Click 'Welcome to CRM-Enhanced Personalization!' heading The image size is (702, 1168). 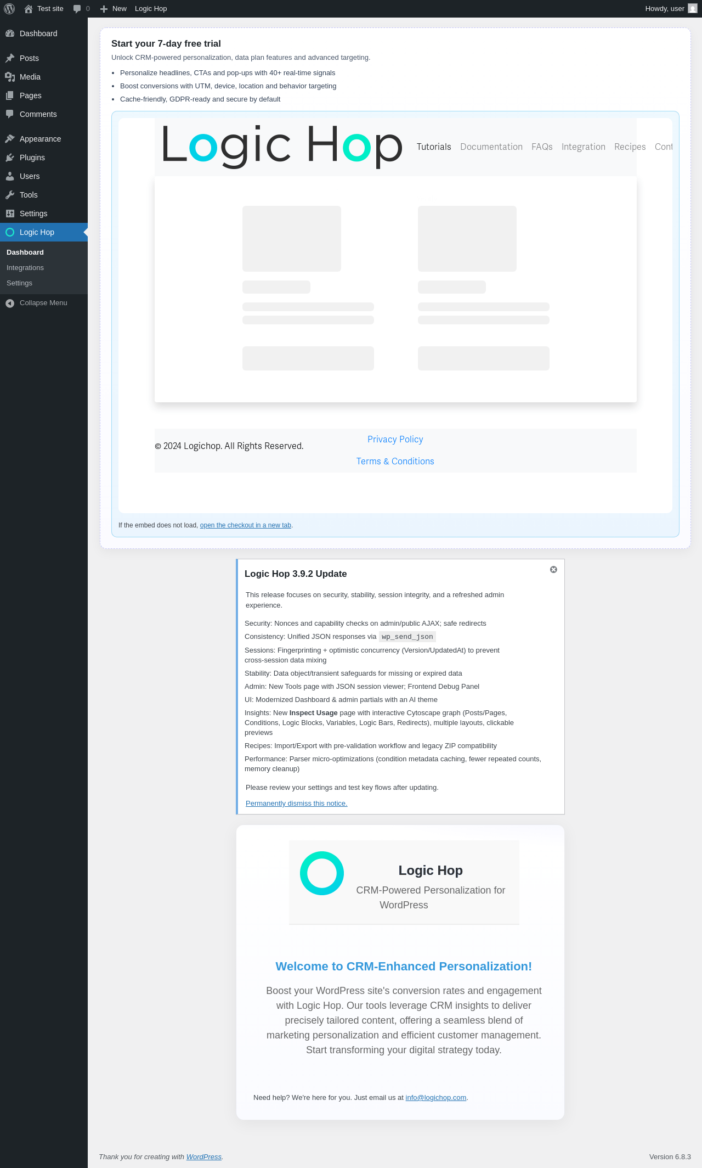404,967
